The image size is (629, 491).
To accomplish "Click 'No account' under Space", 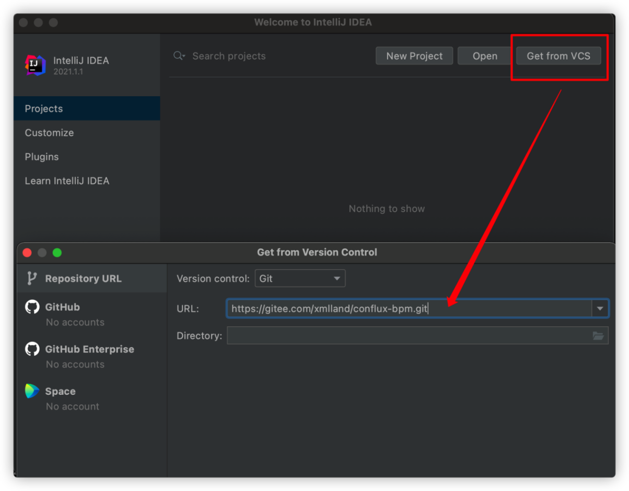I will tap(73, 406).
